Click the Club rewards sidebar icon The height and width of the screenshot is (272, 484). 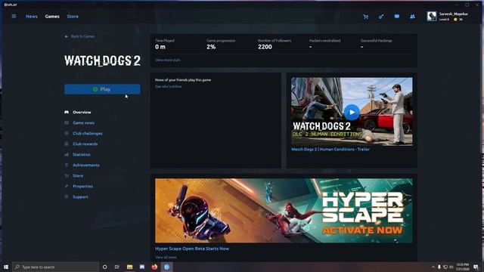pos(67,144)
